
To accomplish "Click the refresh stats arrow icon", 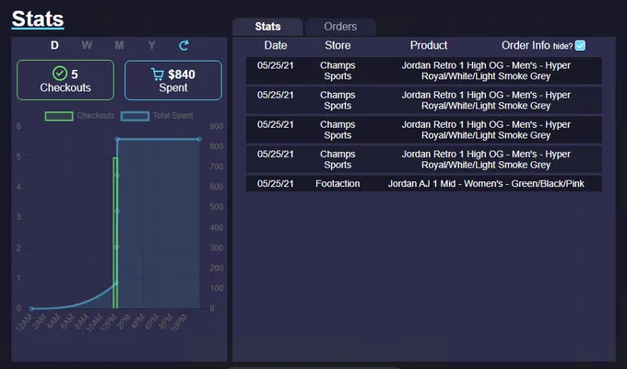I will pyautogui.click(x=183, y=45).
